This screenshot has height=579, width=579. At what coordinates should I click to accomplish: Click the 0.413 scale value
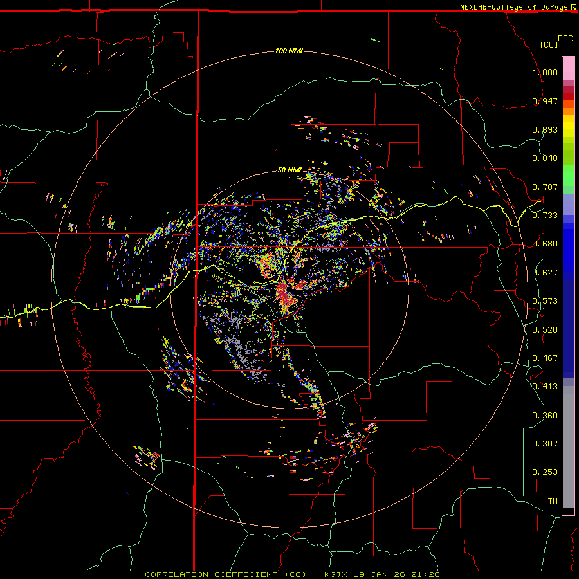[x=545, y=387]
